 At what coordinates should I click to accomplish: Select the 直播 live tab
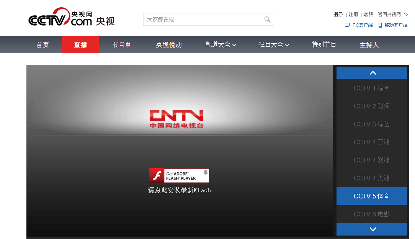click(x=80, y=45)
